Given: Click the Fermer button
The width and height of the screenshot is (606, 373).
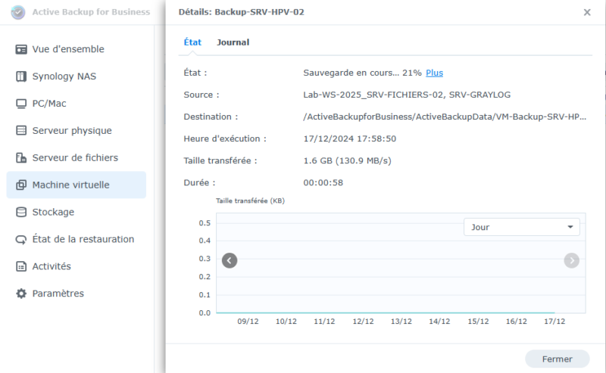Looking at the screenshot, I should tap(557, 359).
